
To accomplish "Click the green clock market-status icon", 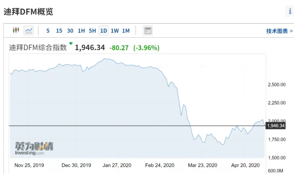I will [71, 43].
